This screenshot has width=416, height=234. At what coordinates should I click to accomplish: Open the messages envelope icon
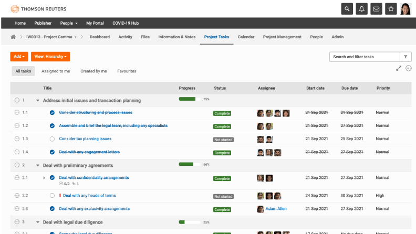[x=376, y=9]
